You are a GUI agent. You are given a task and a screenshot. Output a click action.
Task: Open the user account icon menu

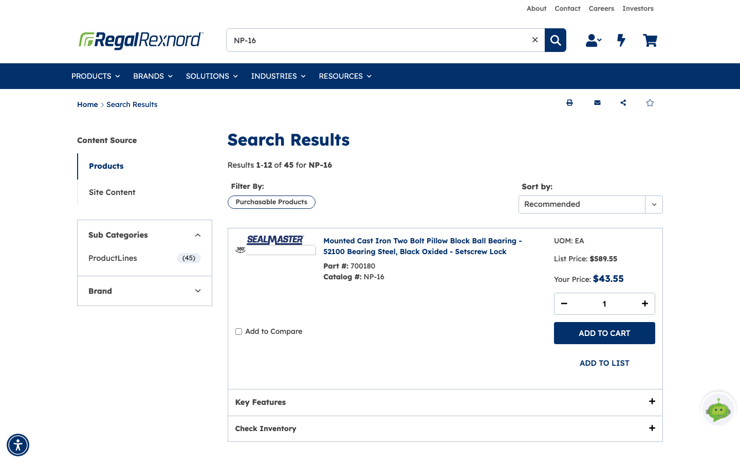[x=594, y=40]
